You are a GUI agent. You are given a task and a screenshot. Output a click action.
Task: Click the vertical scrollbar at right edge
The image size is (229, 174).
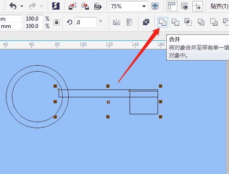[228, 117]
